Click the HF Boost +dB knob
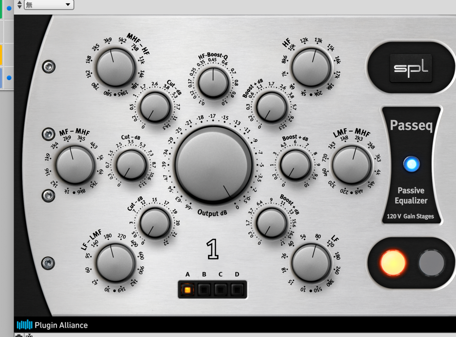This screenshot has width=456, height=337. [271, 107]
